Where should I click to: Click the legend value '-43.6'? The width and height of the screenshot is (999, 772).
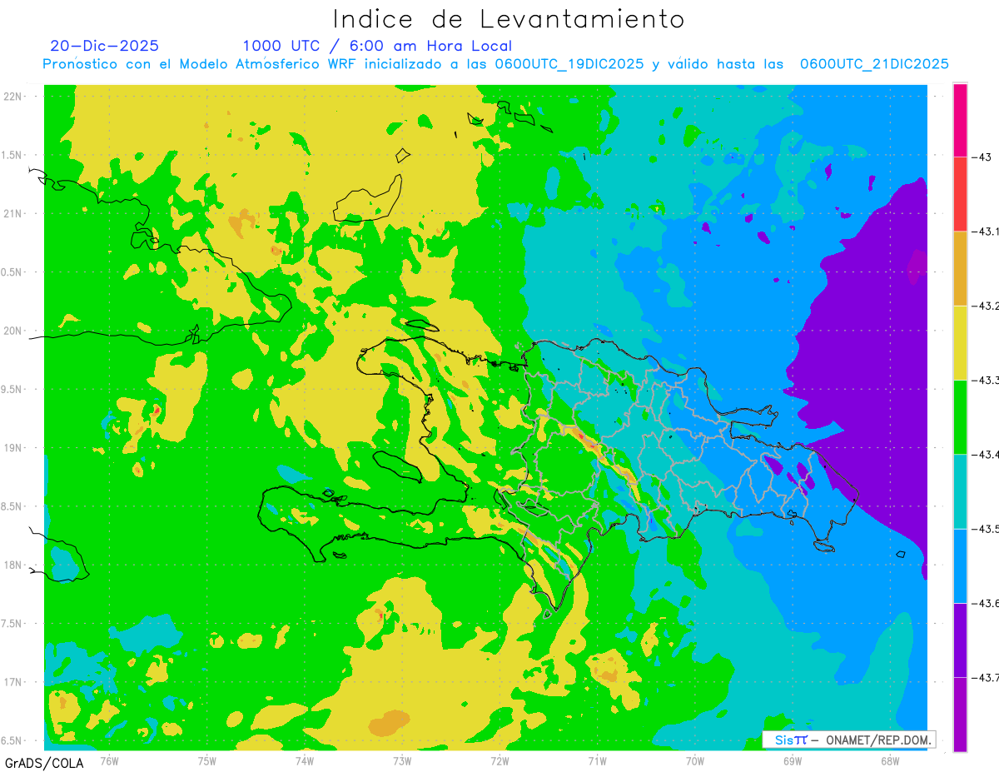[x=986, y=603]
